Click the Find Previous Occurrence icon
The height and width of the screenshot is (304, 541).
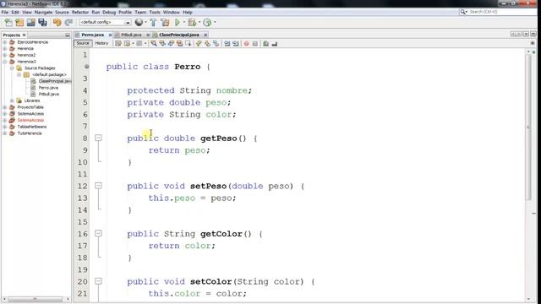tap(162, 43)
